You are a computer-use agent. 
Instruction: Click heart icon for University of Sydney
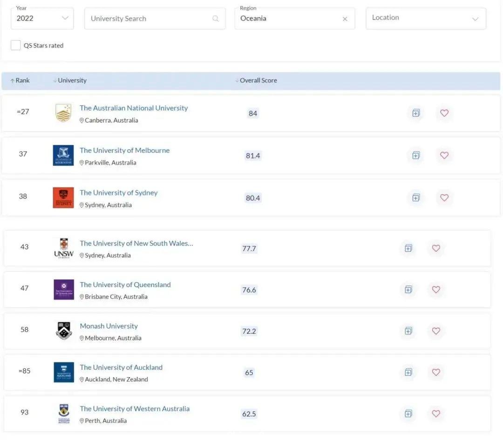(x=444, y=198)
